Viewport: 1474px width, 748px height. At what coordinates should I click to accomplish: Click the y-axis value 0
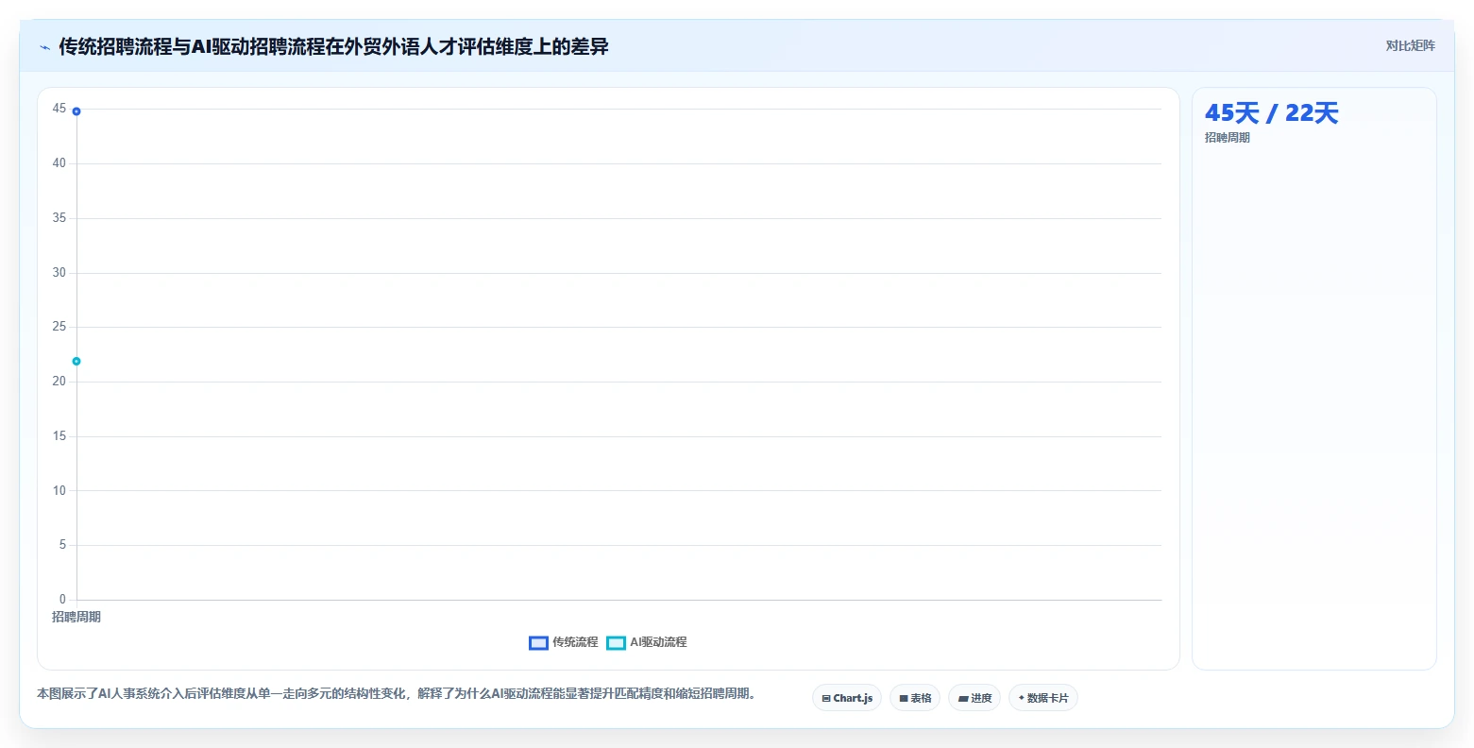coord(62,600)
